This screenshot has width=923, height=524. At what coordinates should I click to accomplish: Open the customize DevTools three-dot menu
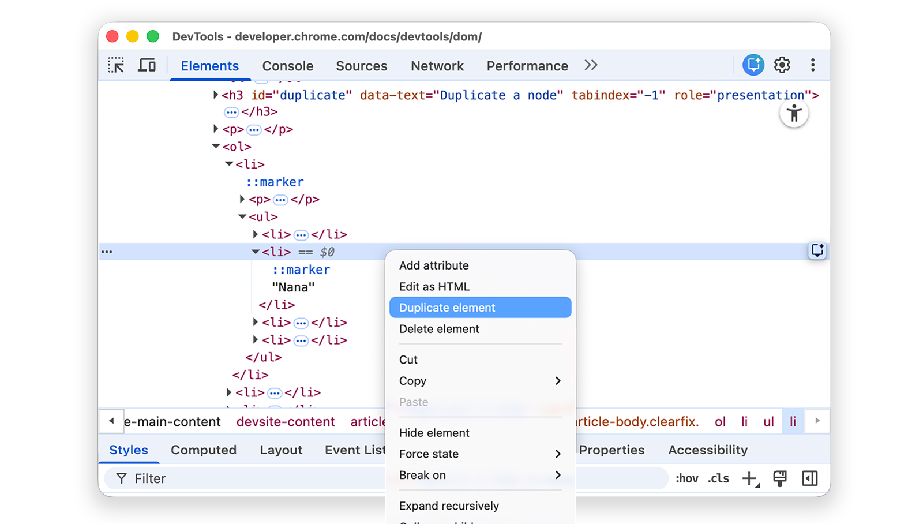point(813,65)
